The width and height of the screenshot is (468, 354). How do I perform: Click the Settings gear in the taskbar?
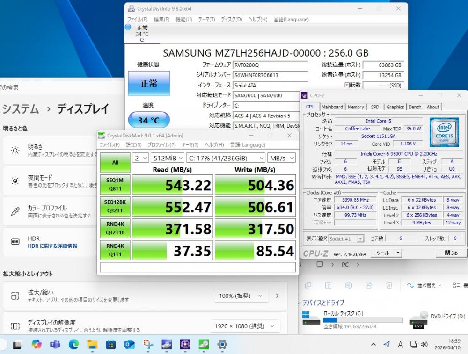(x=222, y=345)
